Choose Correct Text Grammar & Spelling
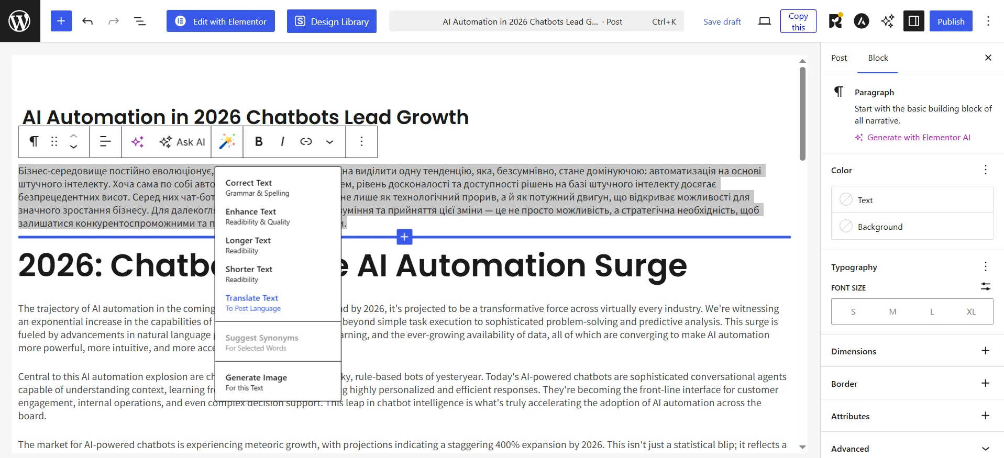1004x458 pixels. 278,187
